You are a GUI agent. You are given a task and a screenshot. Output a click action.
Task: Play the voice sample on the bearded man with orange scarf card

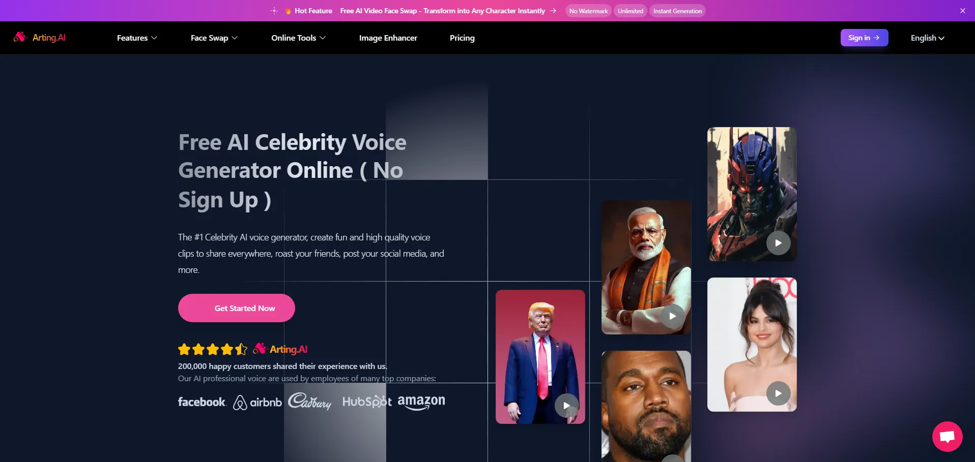pyautogui.click(x=672, y=316)
